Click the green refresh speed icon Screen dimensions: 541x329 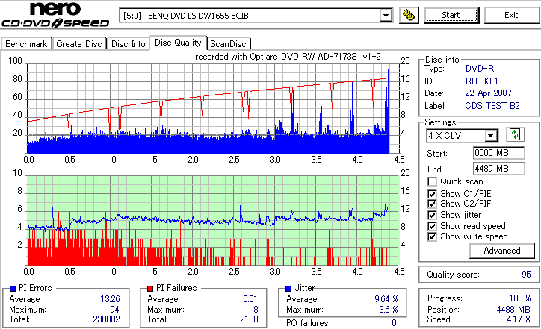[515, 134]
